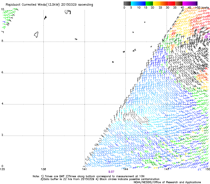Image resolution: width=210 pixels, height=184 pixels.
Task: Click the longitude label "147" on bottom axis
Action: pyautogui.click(x=167, y=169)
